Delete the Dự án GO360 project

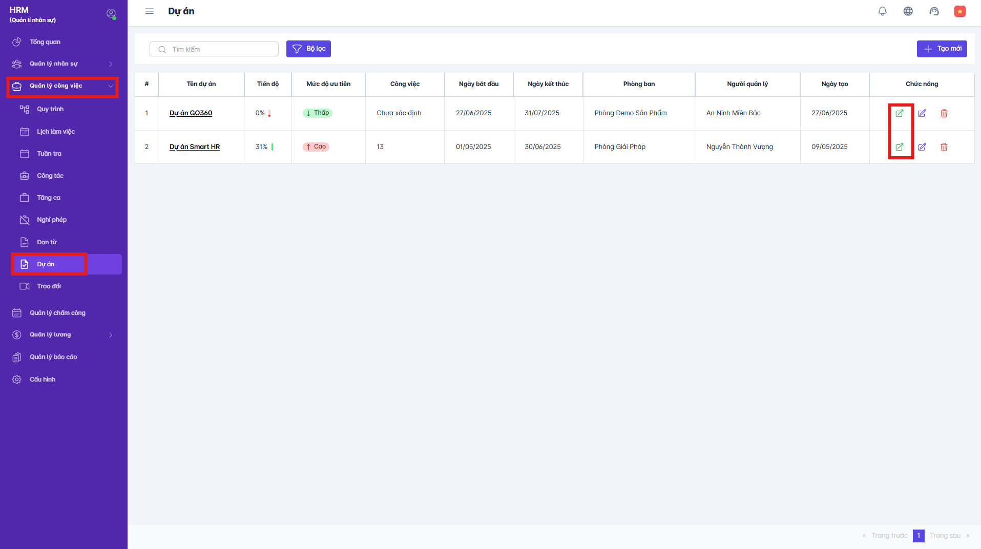point(944,113)
